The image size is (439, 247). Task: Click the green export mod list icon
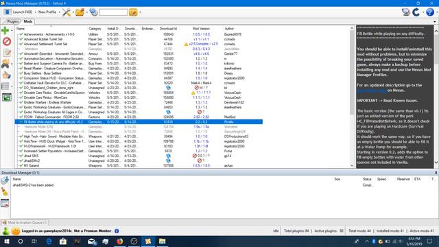(7, 97)
